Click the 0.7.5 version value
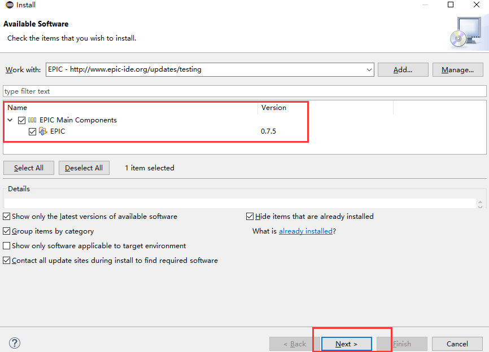 point(268,131)
